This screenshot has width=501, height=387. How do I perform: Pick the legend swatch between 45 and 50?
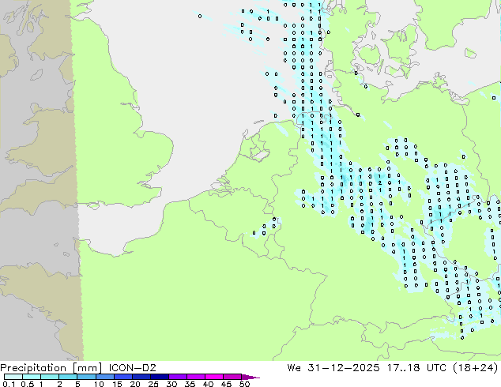(x=232, y=377)
